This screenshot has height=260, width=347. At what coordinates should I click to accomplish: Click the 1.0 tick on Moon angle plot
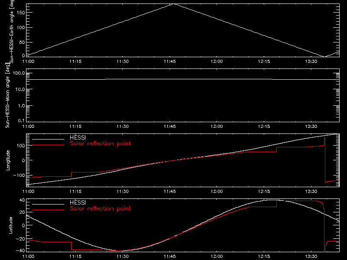(x=21, y=106)
